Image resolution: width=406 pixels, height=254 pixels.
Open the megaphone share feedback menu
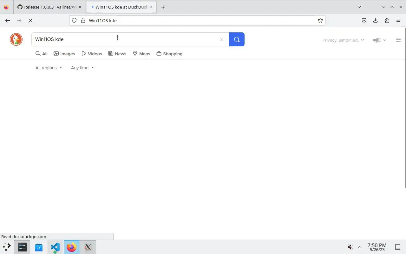[x=379, y=40]
